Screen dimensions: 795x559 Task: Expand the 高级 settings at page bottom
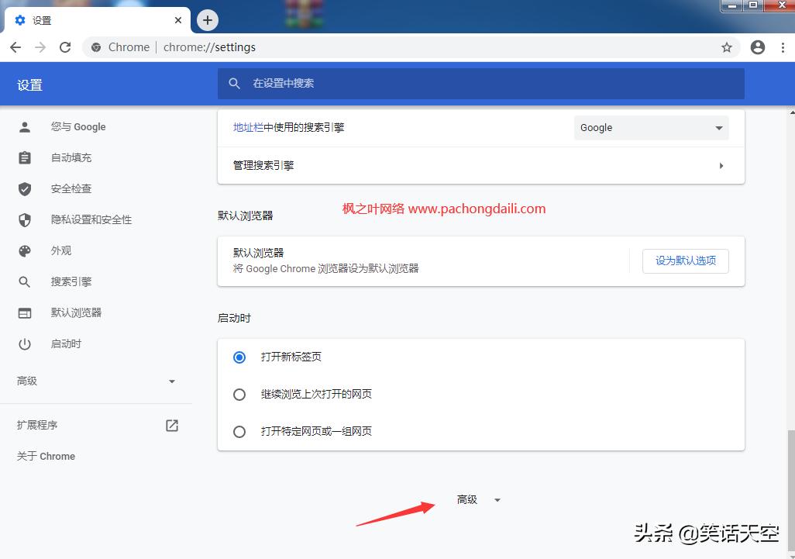pos(478,499)
